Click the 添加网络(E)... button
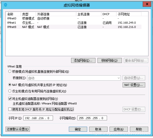 83,60
